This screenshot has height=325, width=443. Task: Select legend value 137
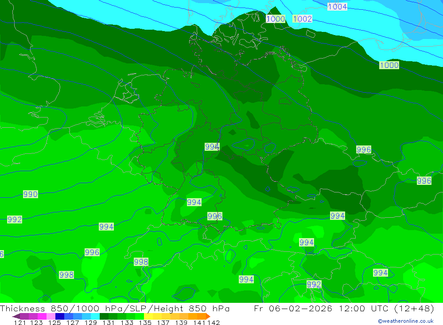(163, 323)
